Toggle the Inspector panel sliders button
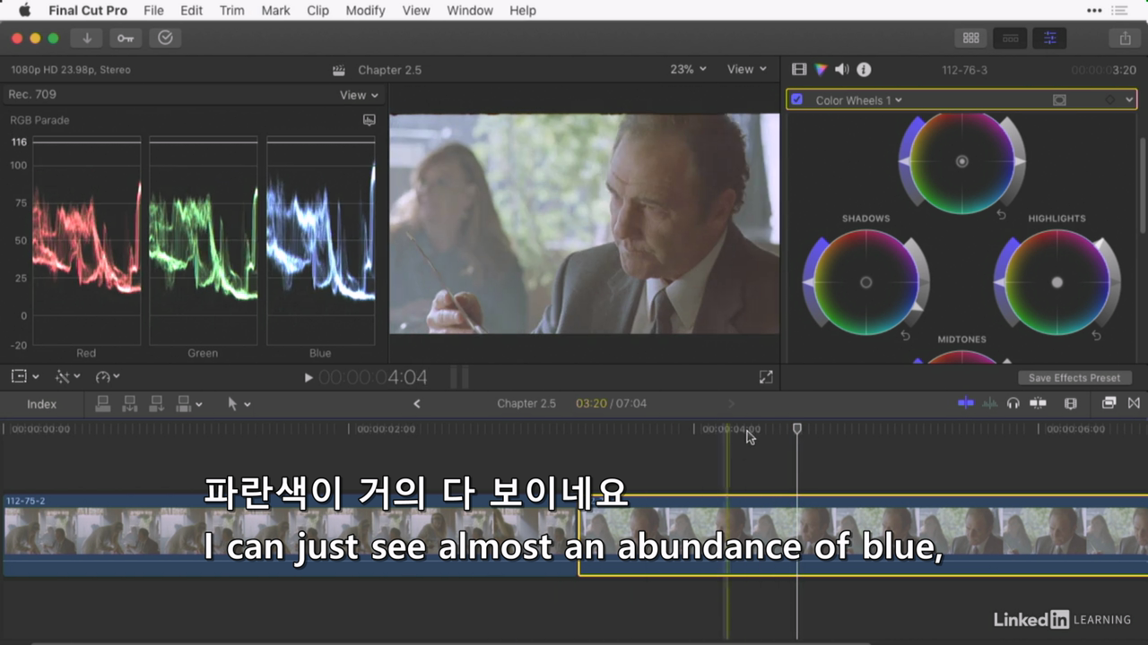 [x=1049, y=38]
